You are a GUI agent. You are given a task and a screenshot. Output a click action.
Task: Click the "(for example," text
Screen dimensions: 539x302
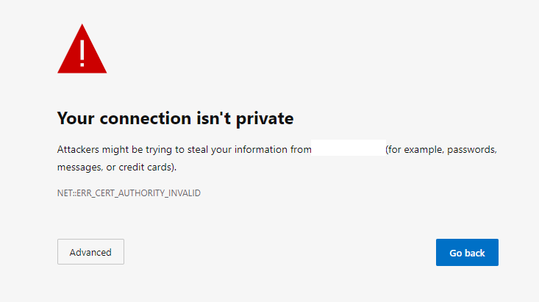416,149
